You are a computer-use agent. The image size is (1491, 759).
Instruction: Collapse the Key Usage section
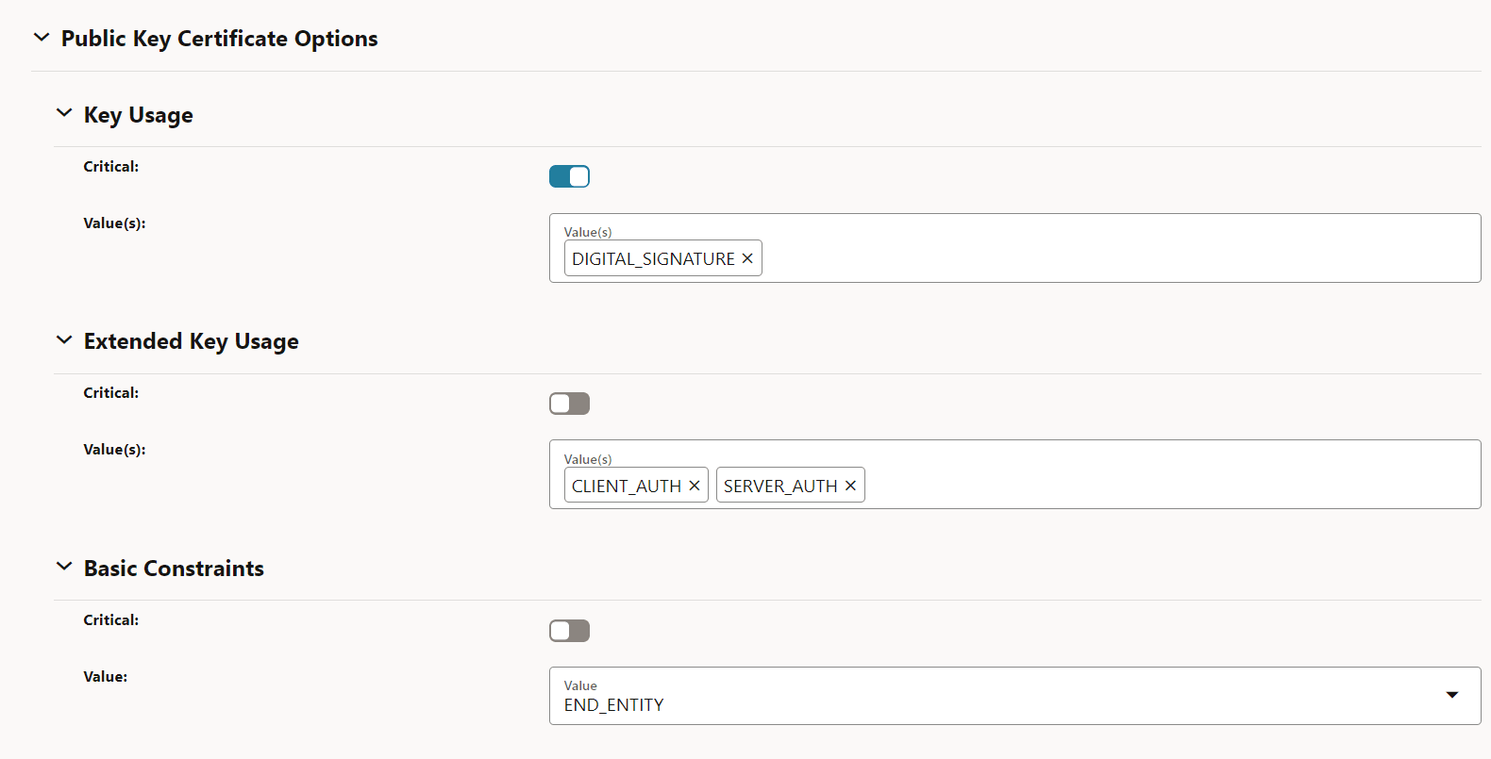pos(63,111)
